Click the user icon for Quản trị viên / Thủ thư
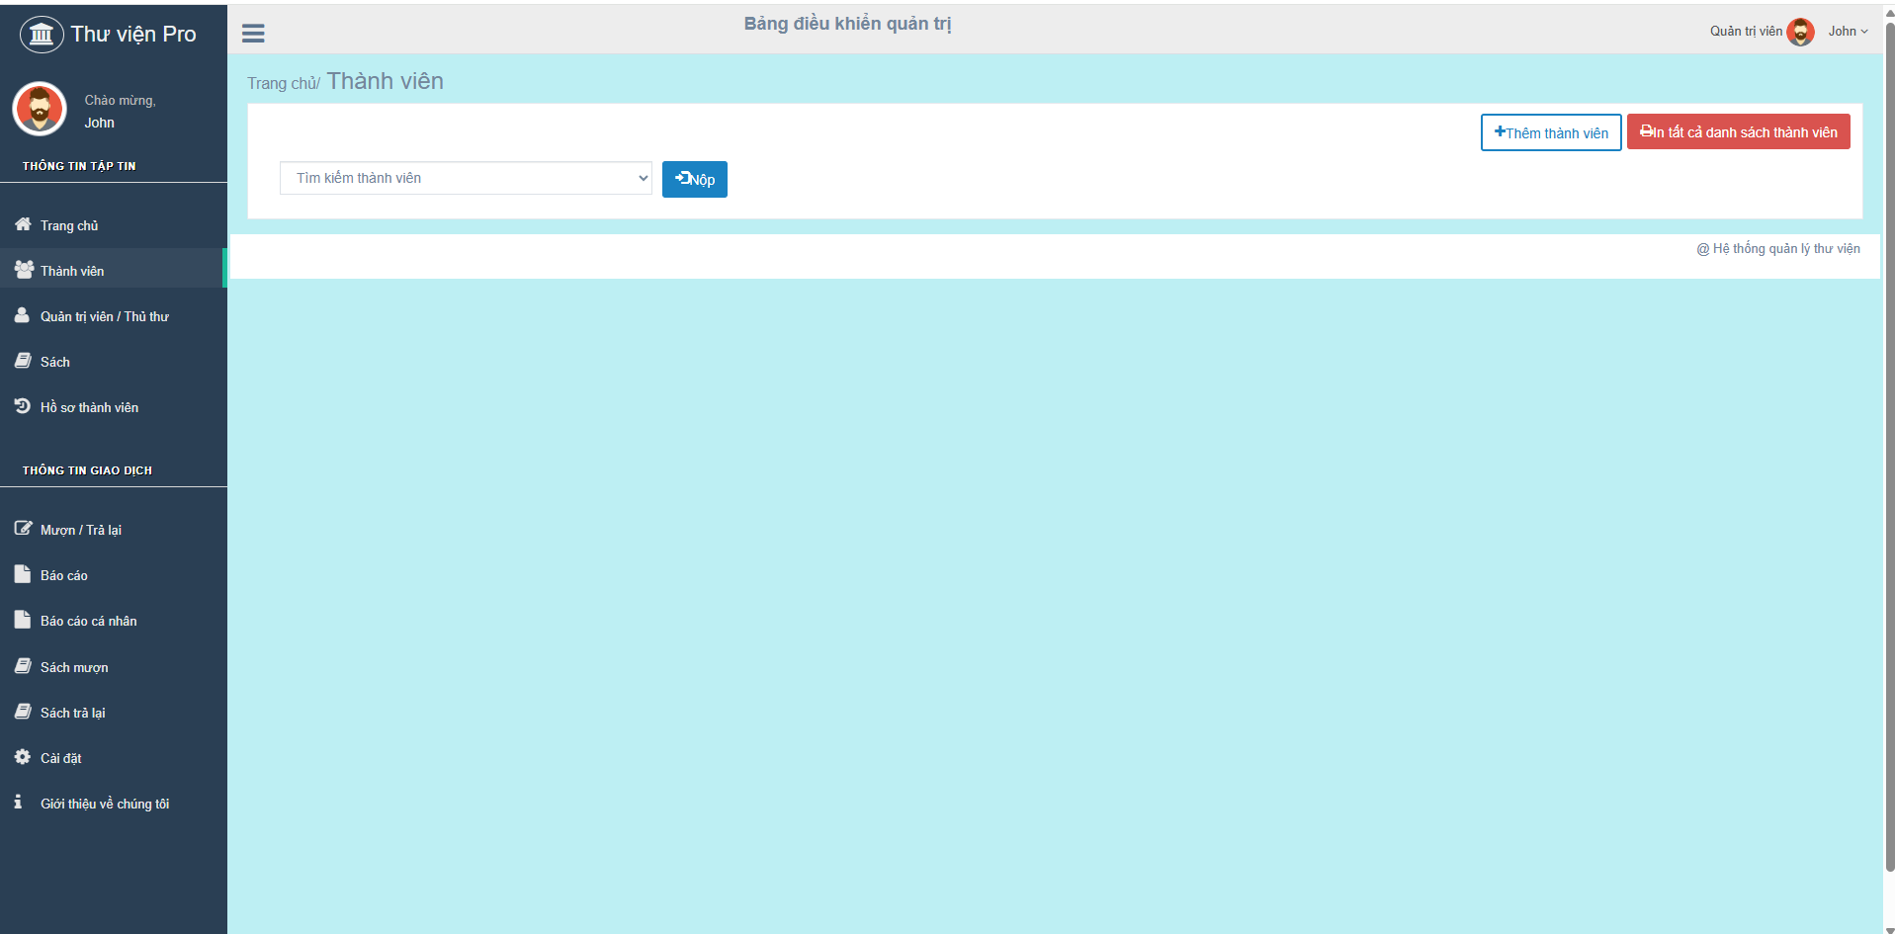Viewport: 1895px width, 934px height. point(22,315)
